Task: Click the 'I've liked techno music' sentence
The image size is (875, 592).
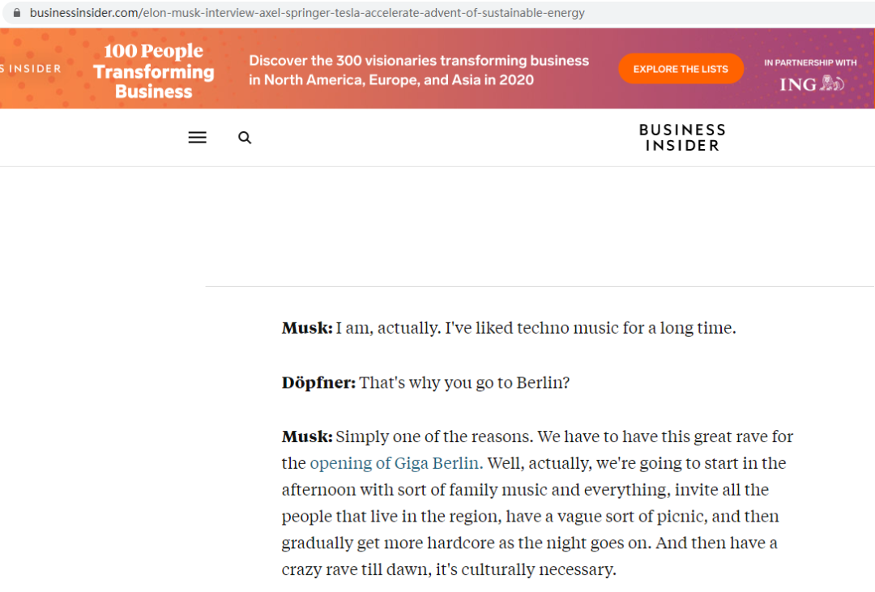Action: 591,328
